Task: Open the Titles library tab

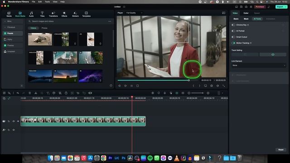Action: [42, 14]
